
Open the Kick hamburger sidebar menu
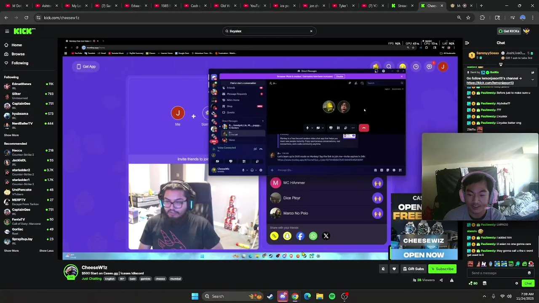pos(7,31)
